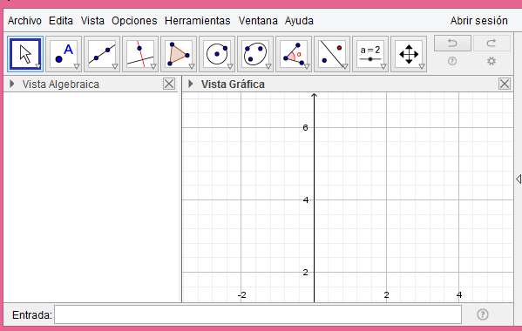Select the Move arrow tool
Image resolution: width=522 pixels, height=331 pixels.
click(x=25, y=54)
